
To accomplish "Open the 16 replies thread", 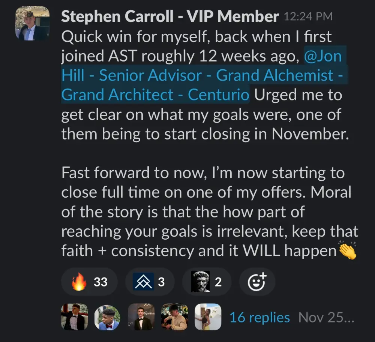I will [x=259, y=318].
